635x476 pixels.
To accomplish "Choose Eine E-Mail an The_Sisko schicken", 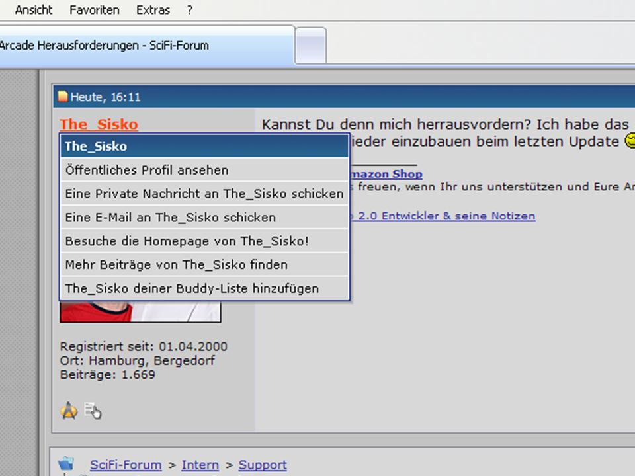I will click(x=170, y=218).
